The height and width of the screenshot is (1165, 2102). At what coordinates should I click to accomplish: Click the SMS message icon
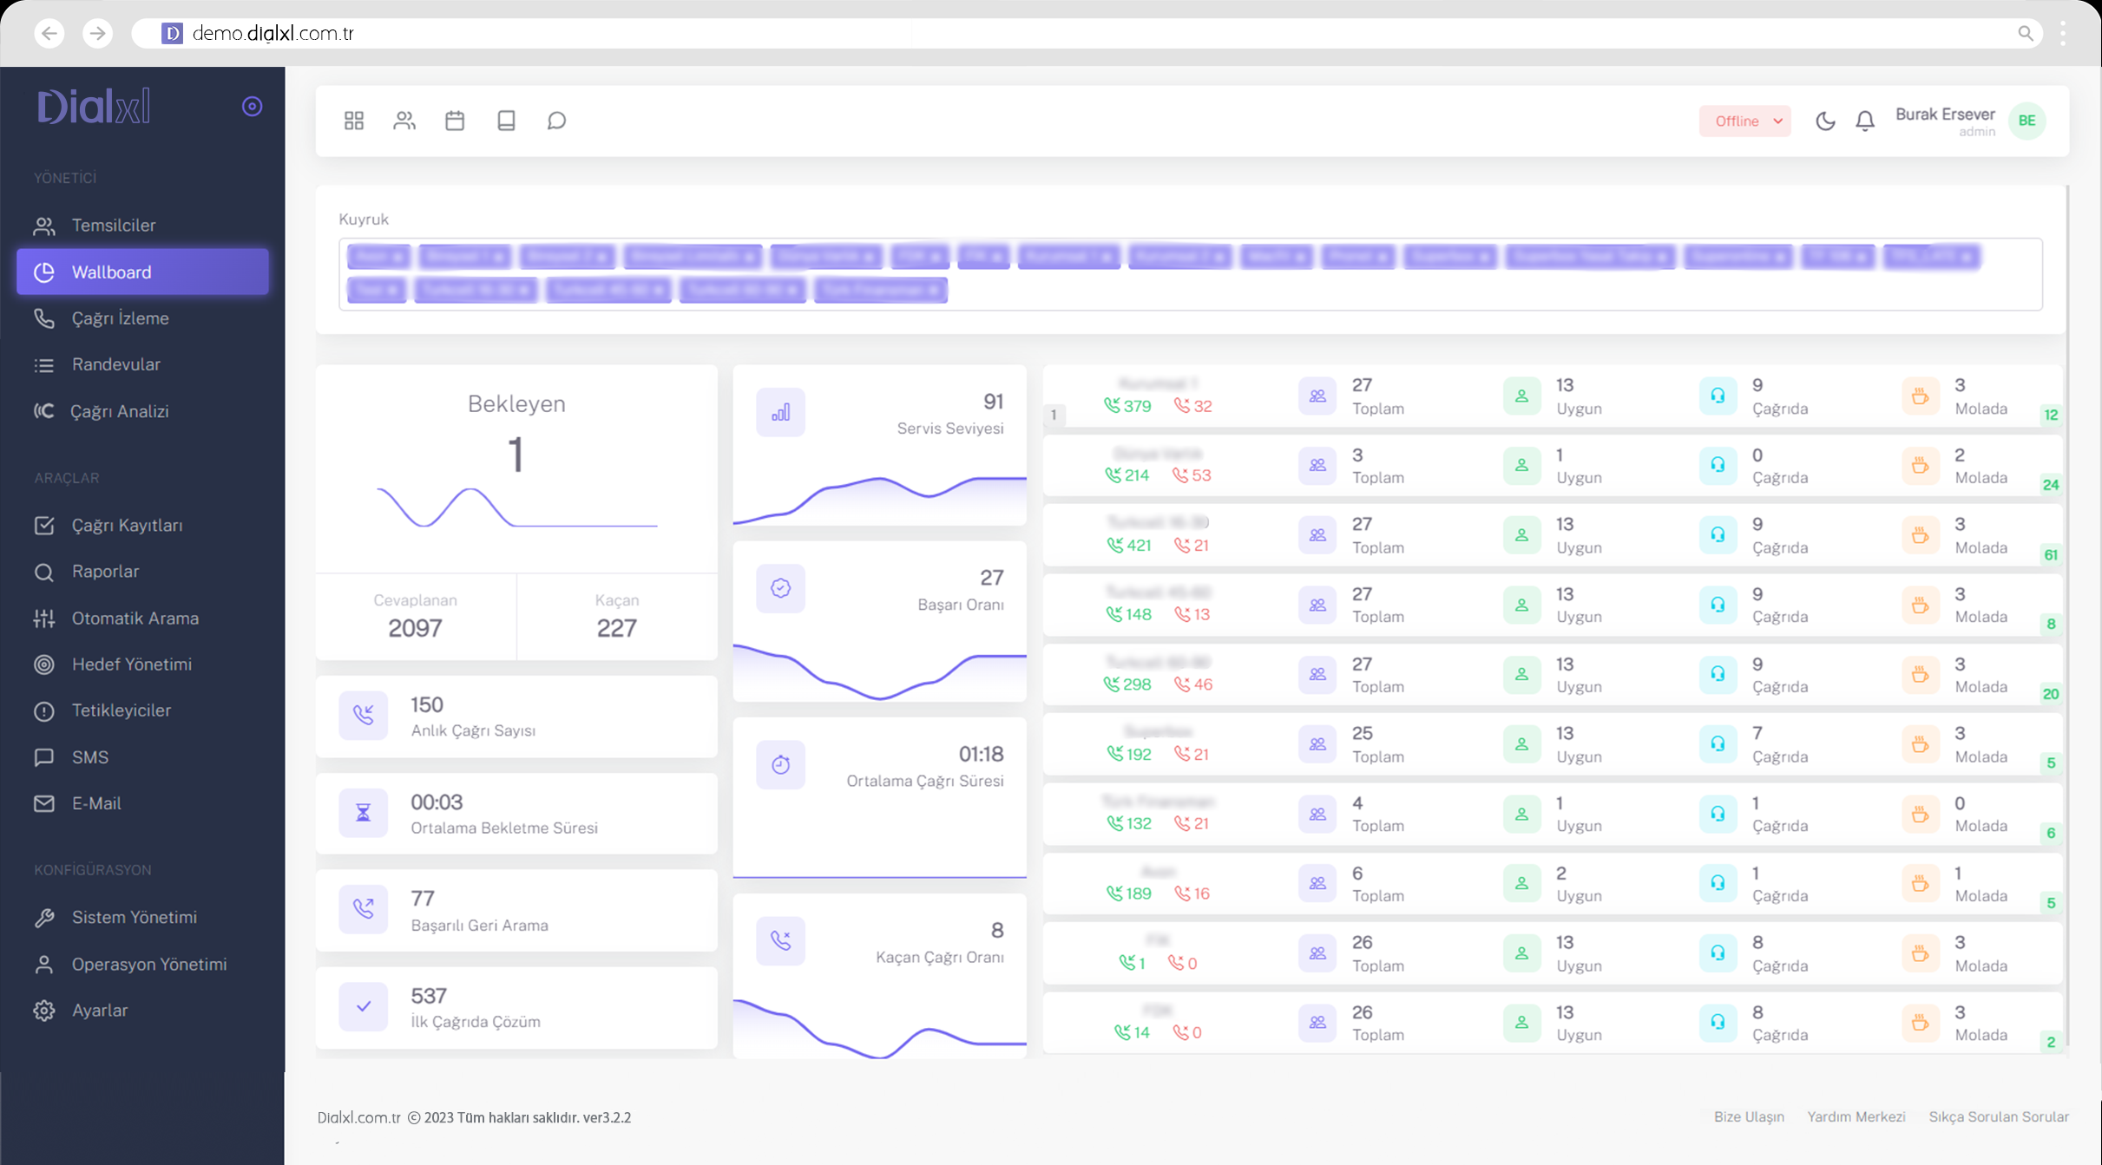pyautogui.click(x=44, y=757)
